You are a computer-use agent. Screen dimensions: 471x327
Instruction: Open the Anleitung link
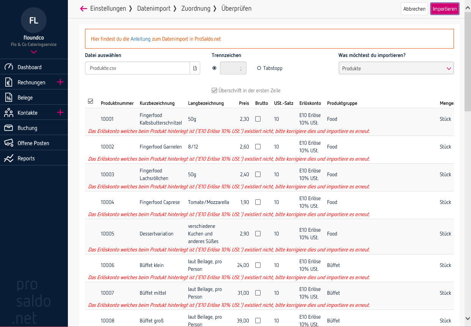(140, 39)
